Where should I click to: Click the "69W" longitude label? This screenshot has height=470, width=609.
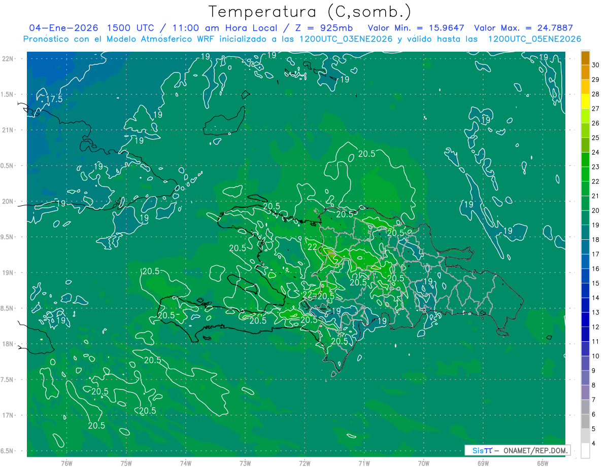483,463
